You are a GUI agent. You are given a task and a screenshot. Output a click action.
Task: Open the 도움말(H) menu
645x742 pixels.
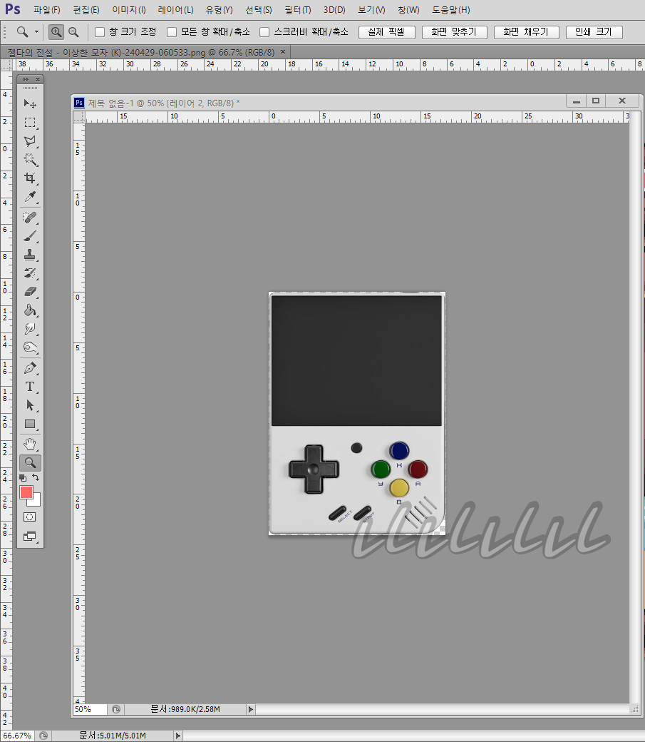pos(450,10)
